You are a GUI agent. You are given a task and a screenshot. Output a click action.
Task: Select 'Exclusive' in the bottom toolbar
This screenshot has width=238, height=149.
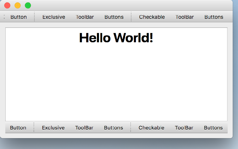(53, 128)
